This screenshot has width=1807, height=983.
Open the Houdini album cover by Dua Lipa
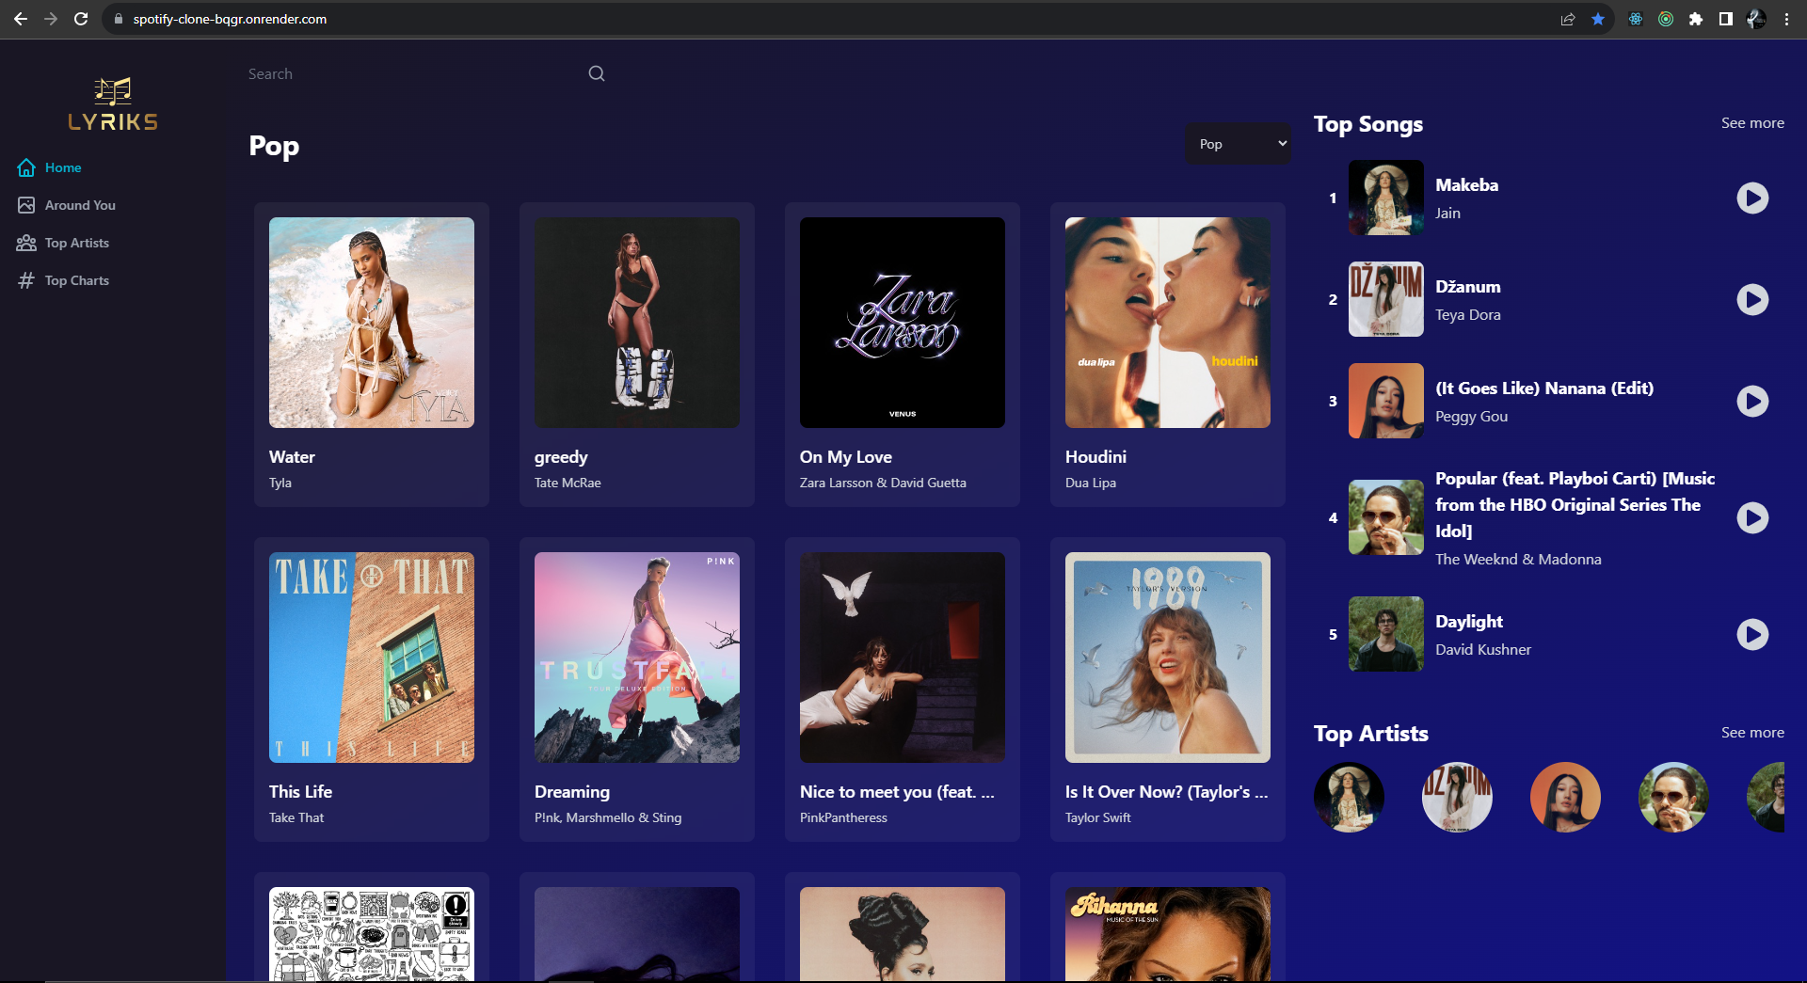[x=1167, y=323]
